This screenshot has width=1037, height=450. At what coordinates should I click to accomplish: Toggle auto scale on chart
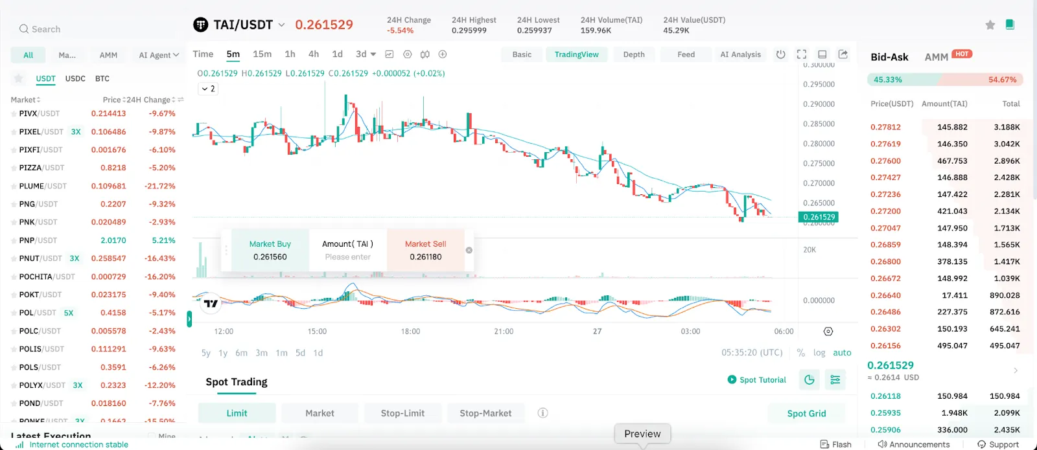[842, 353]
